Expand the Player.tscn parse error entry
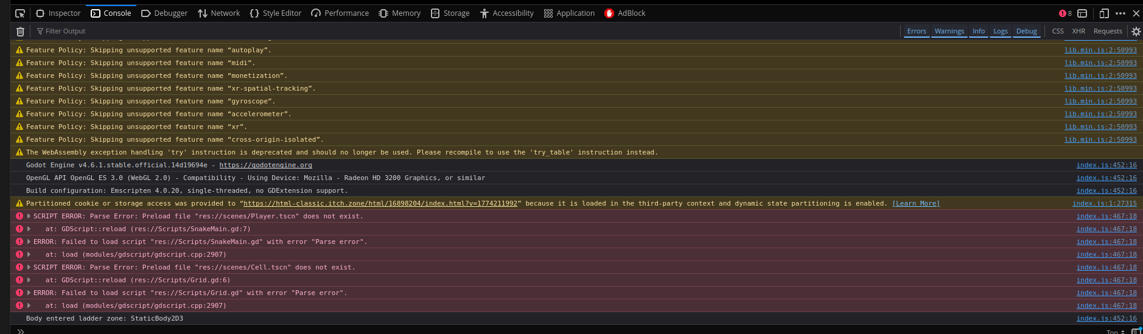Image resolution: width=1143 pixels, height=334 pixels. [x=29, y=217]
